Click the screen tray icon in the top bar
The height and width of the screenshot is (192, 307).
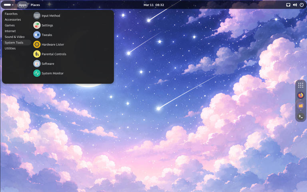[288, 5]
